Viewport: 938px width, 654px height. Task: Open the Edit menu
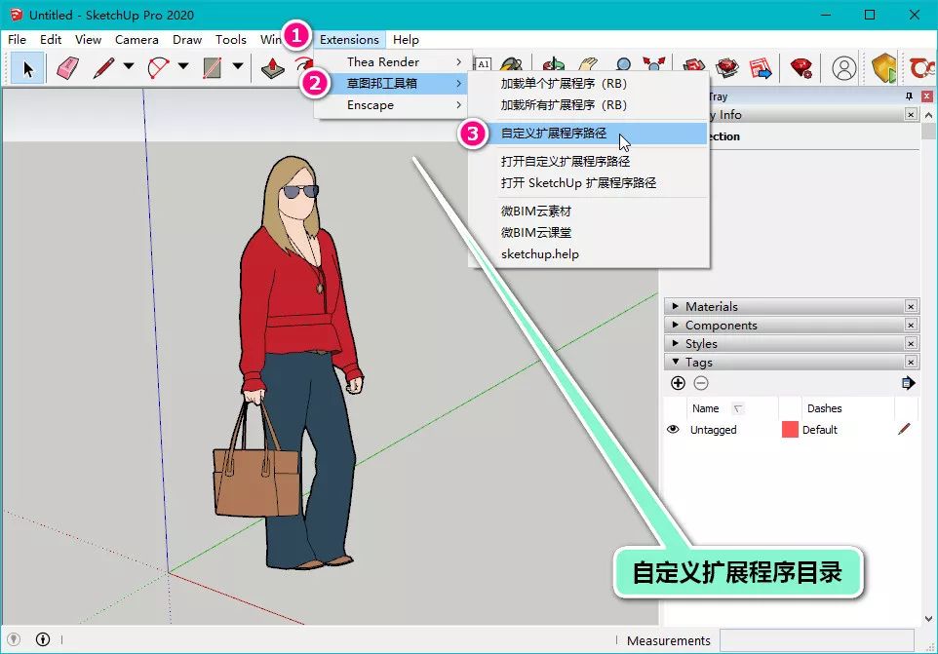[51, 39]
